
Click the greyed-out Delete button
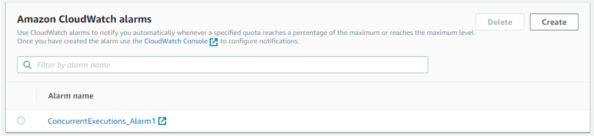500,22
